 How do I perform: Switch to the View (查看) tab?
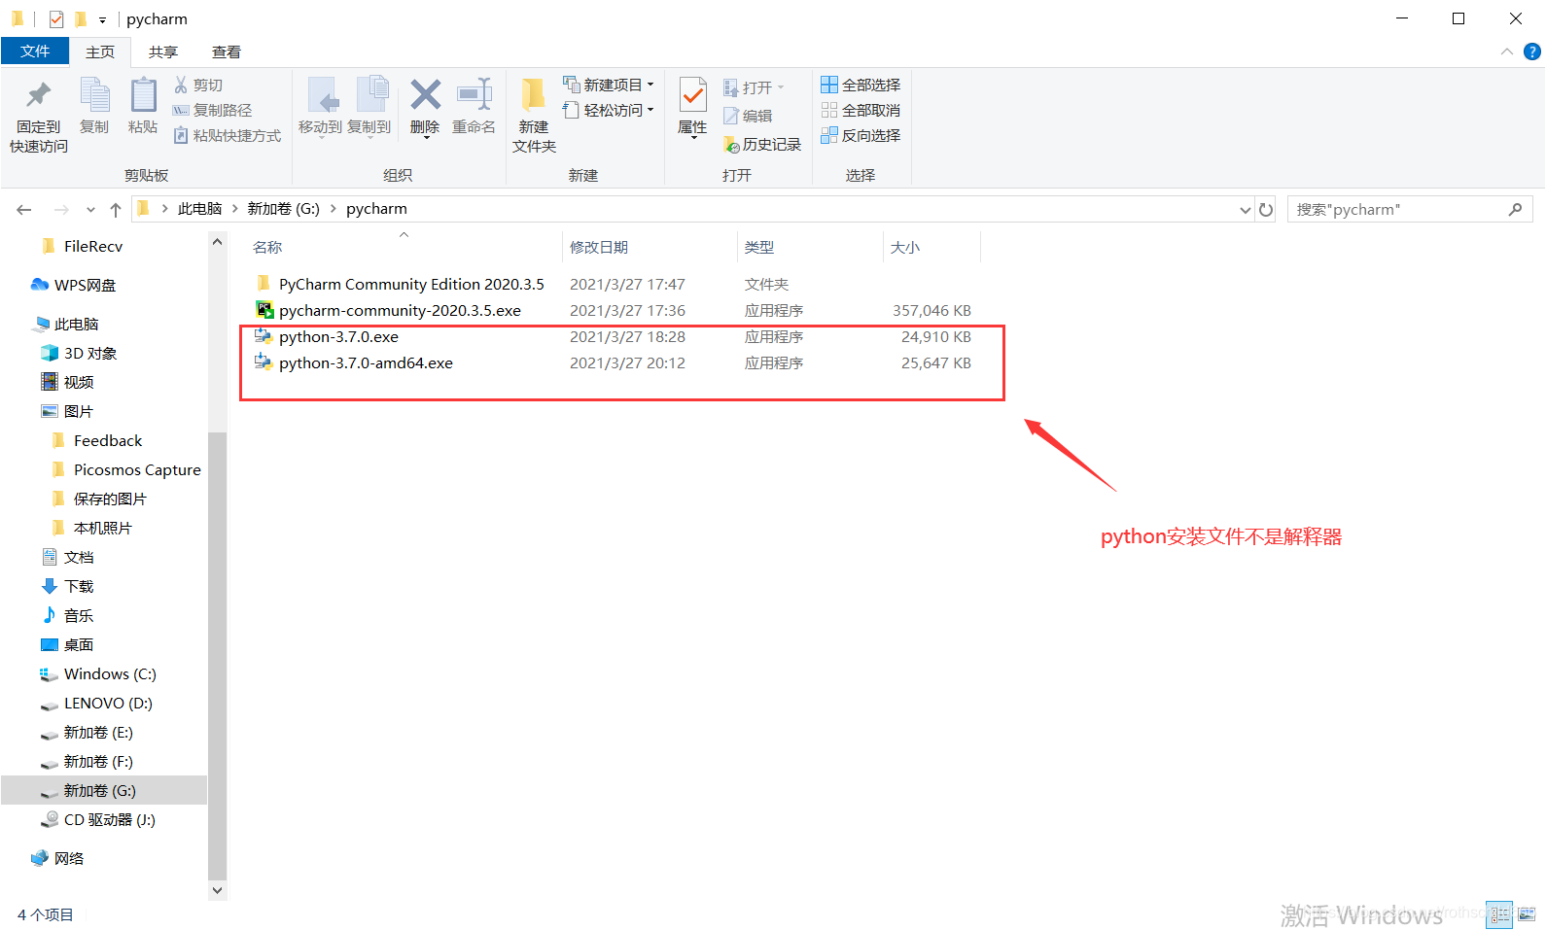pyautogui.click(x=227, y=52)
